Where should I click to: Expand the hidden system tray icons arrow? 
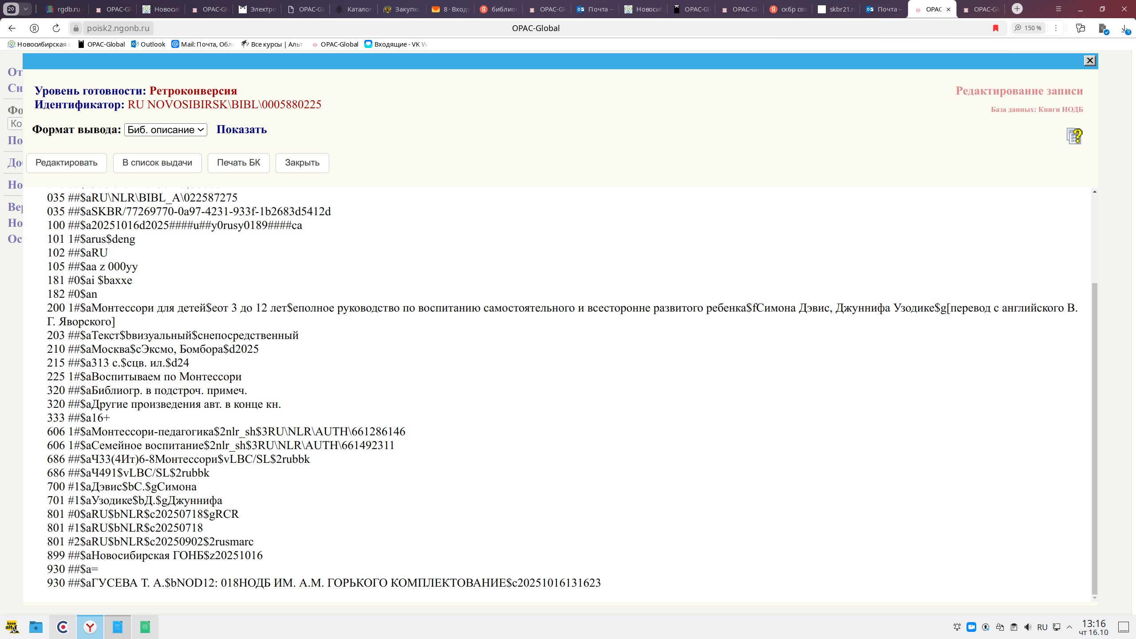(x=1069, y=627)
